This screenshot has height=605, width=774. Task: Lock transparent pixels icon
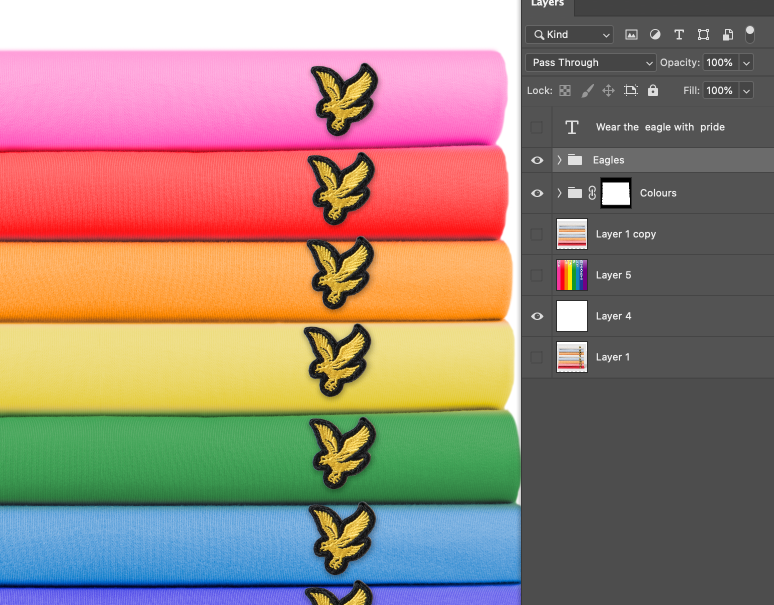(565, 90)
